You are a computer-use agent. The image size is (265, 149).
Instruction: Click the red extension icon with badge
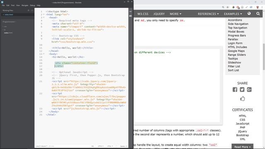[x=238, y=7]
